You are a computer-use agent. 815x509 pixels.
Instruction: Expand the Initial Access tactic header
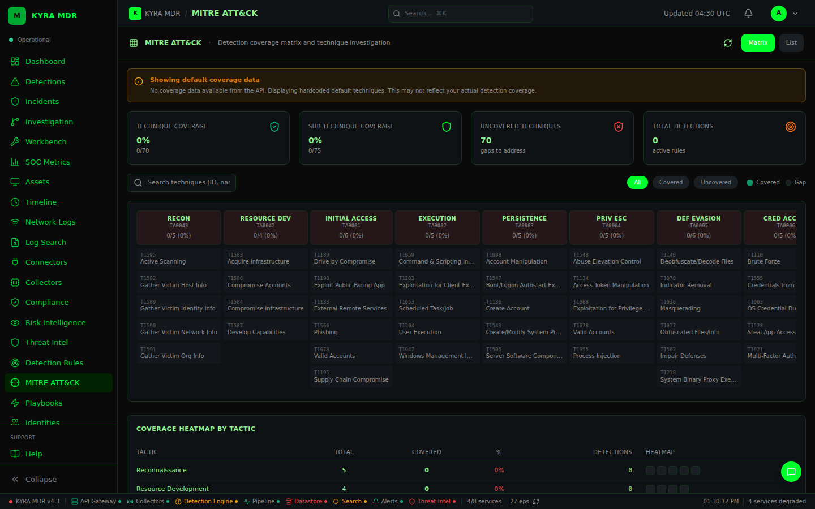pos(351,227)
